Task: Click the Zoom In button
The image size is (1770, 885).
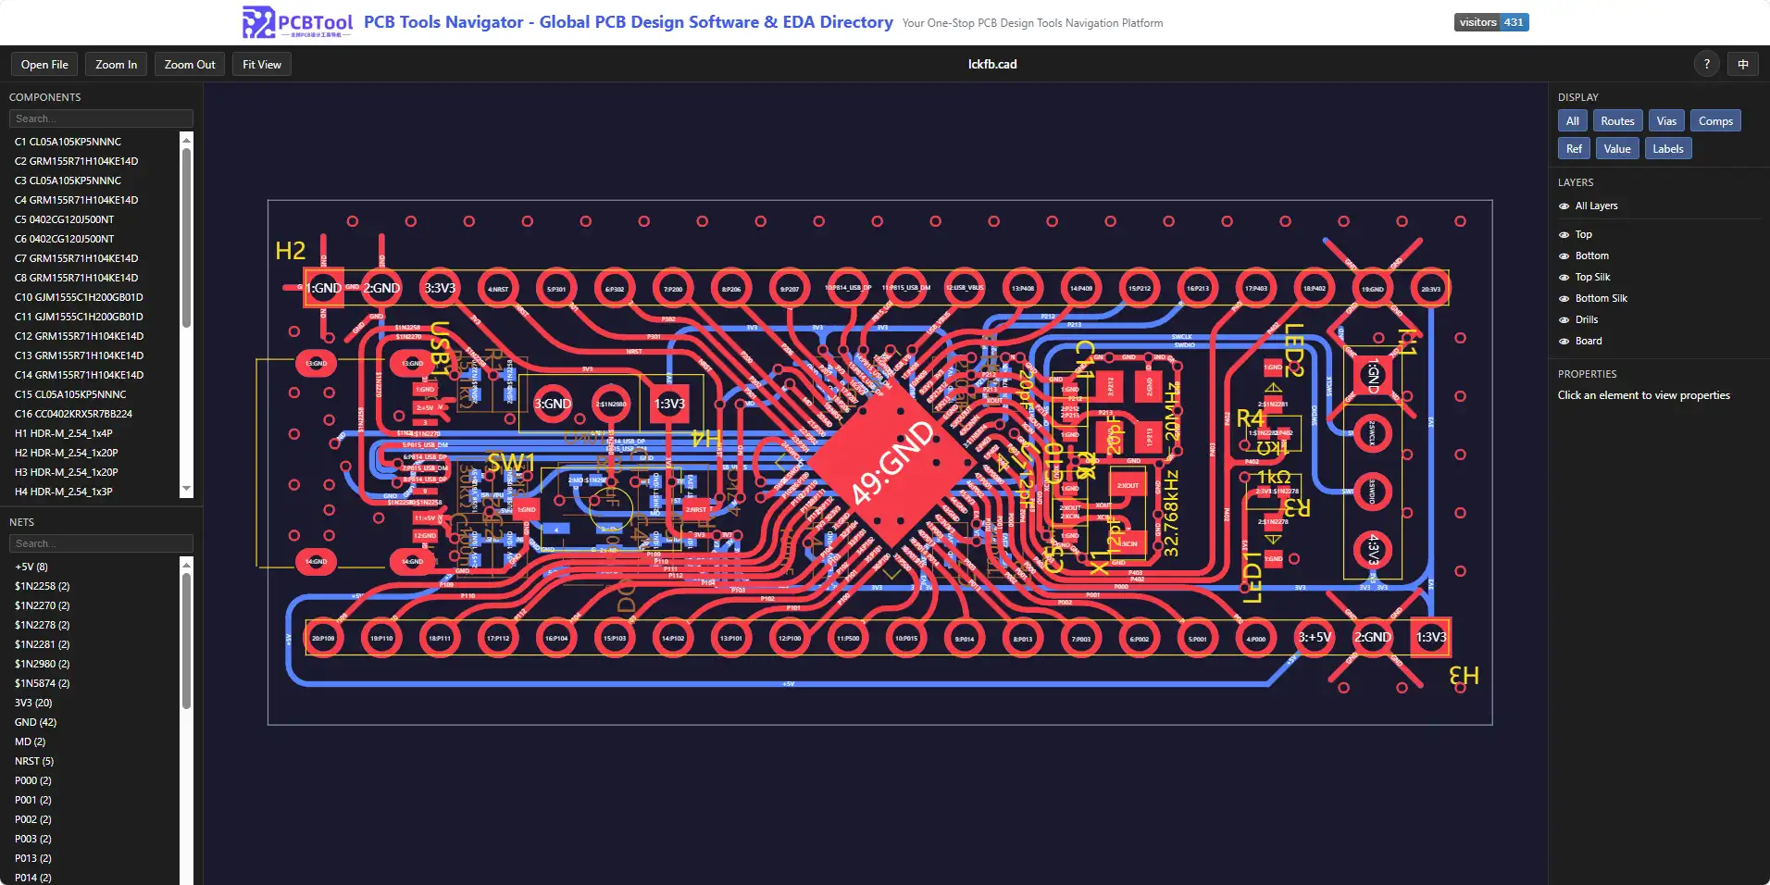Action: (x=116, y=65)
